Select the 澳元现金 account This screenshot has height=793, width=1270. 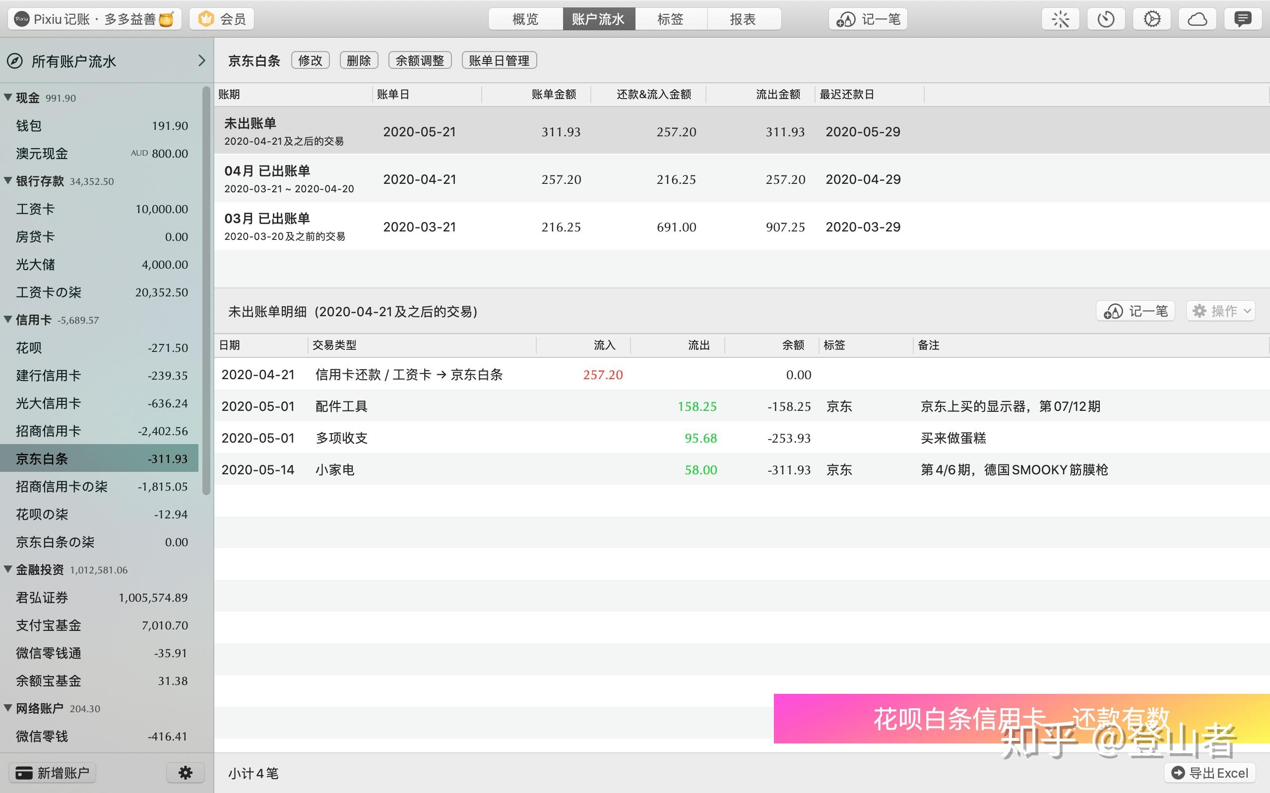pyautogui.click(x=100, y=154)
